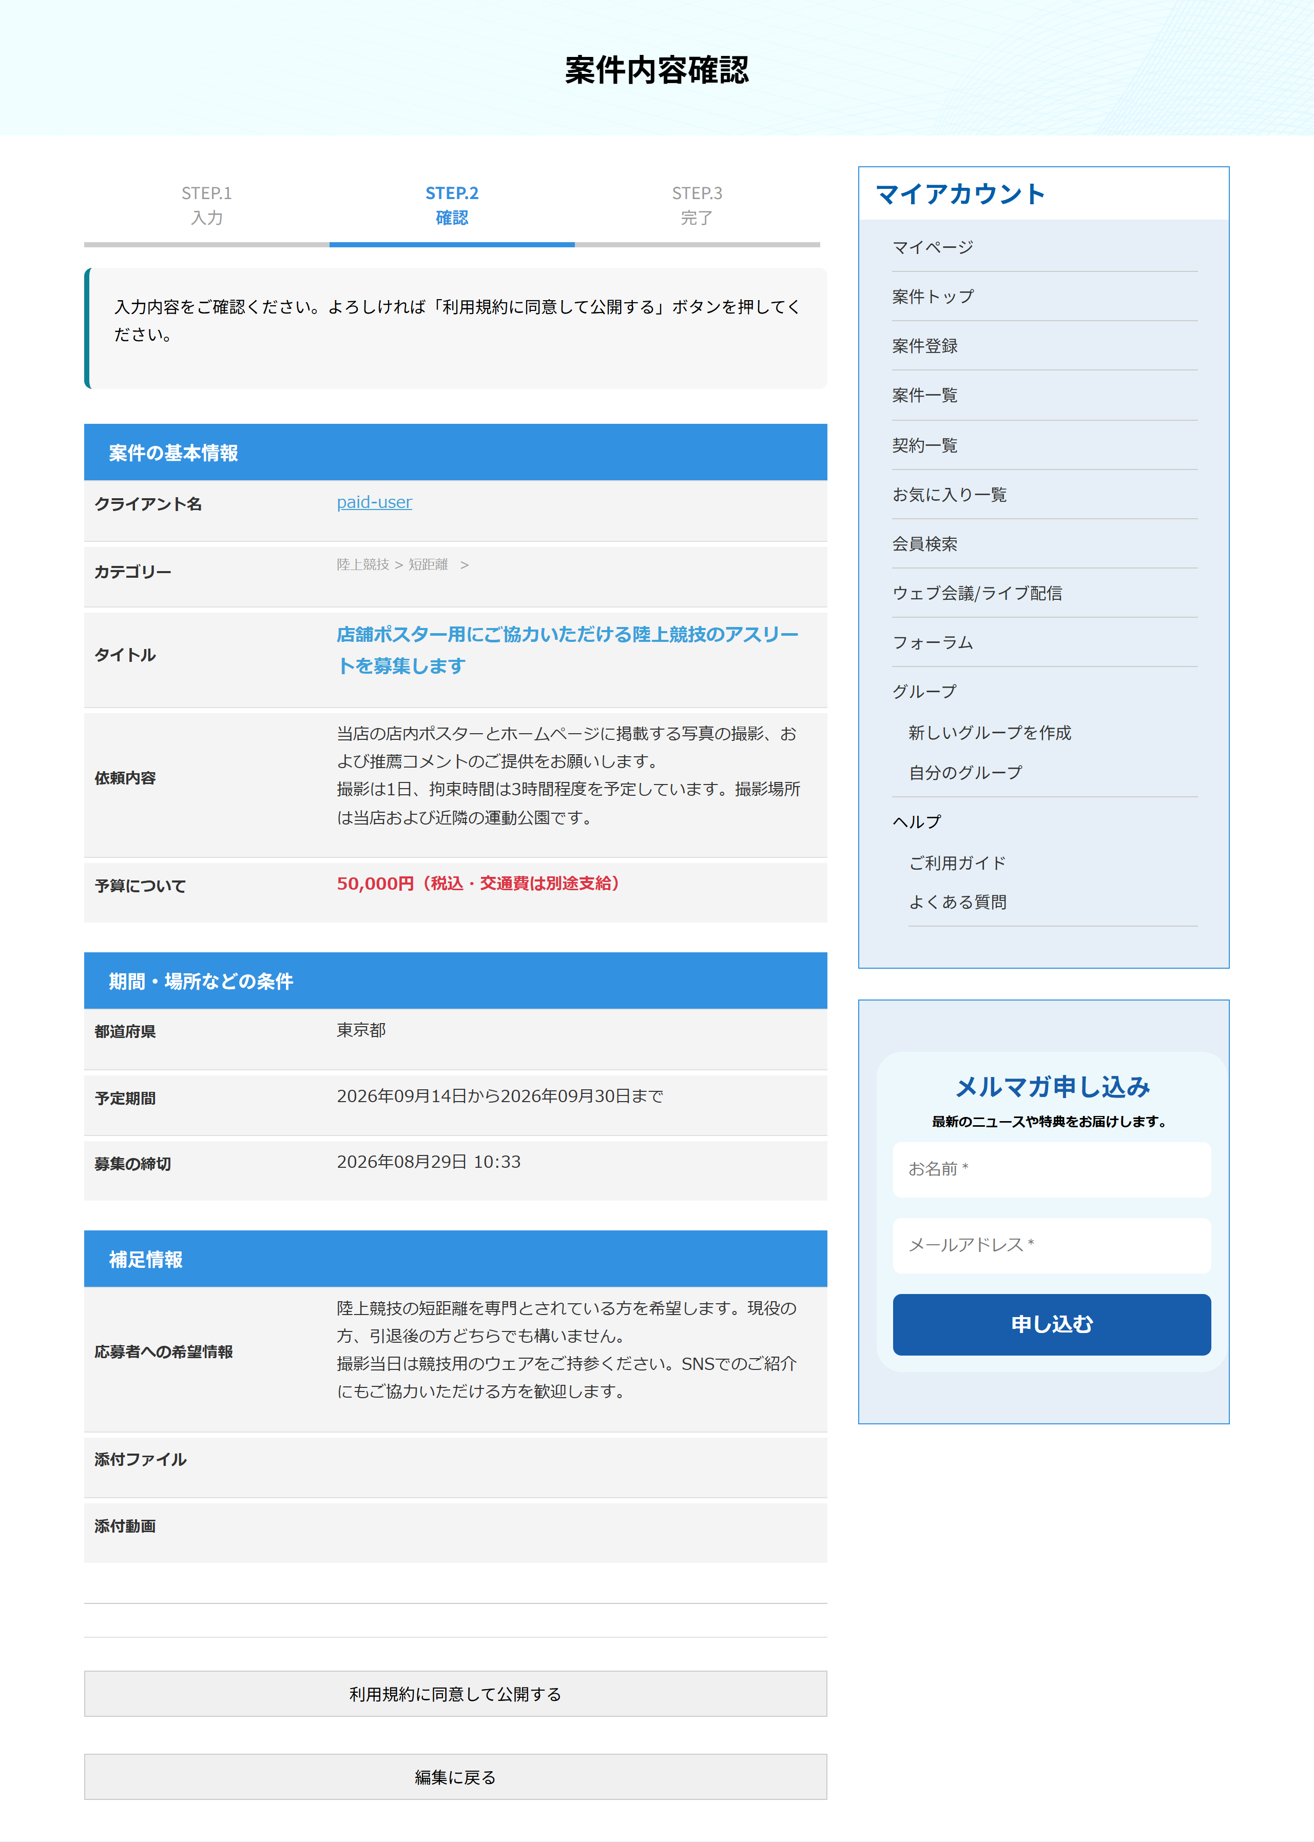Click the 添付ファイル row label
This screenshot has height=1842, width=1314.
tap(140, 1460)
